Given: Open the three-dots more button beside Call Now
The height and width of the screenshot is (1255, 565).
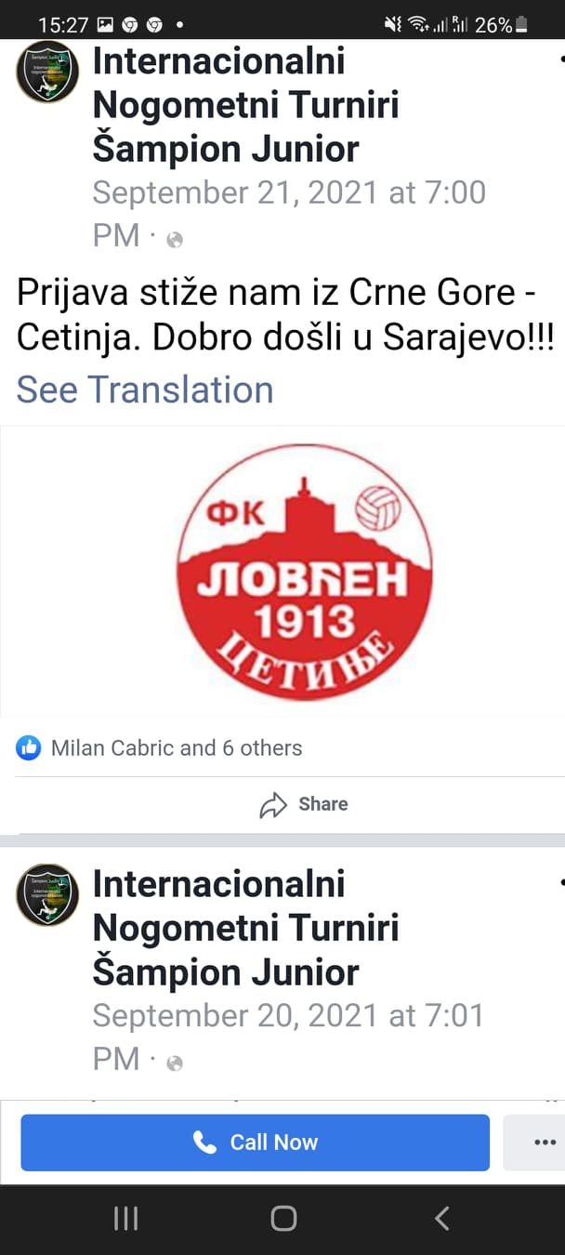Looking at the screenshot, I should tap(545, 1143).
